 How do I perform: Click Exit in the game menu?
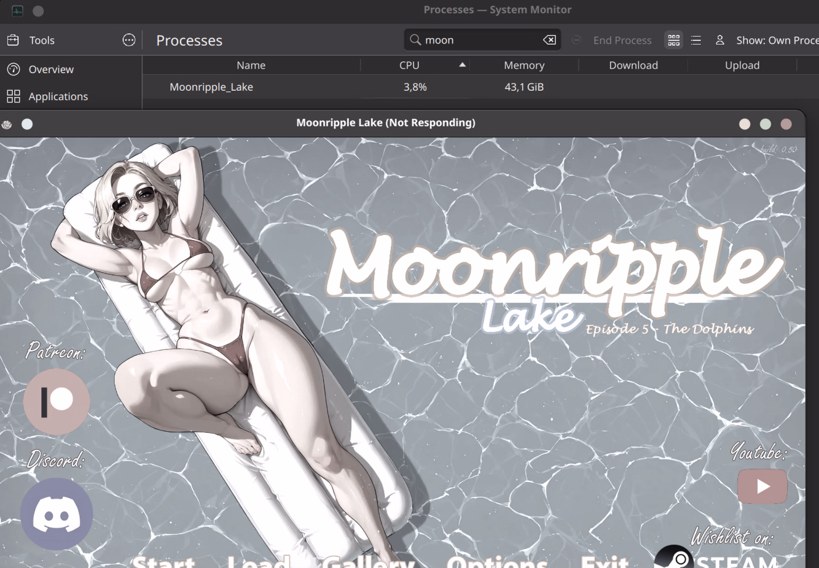click(605, 561)
